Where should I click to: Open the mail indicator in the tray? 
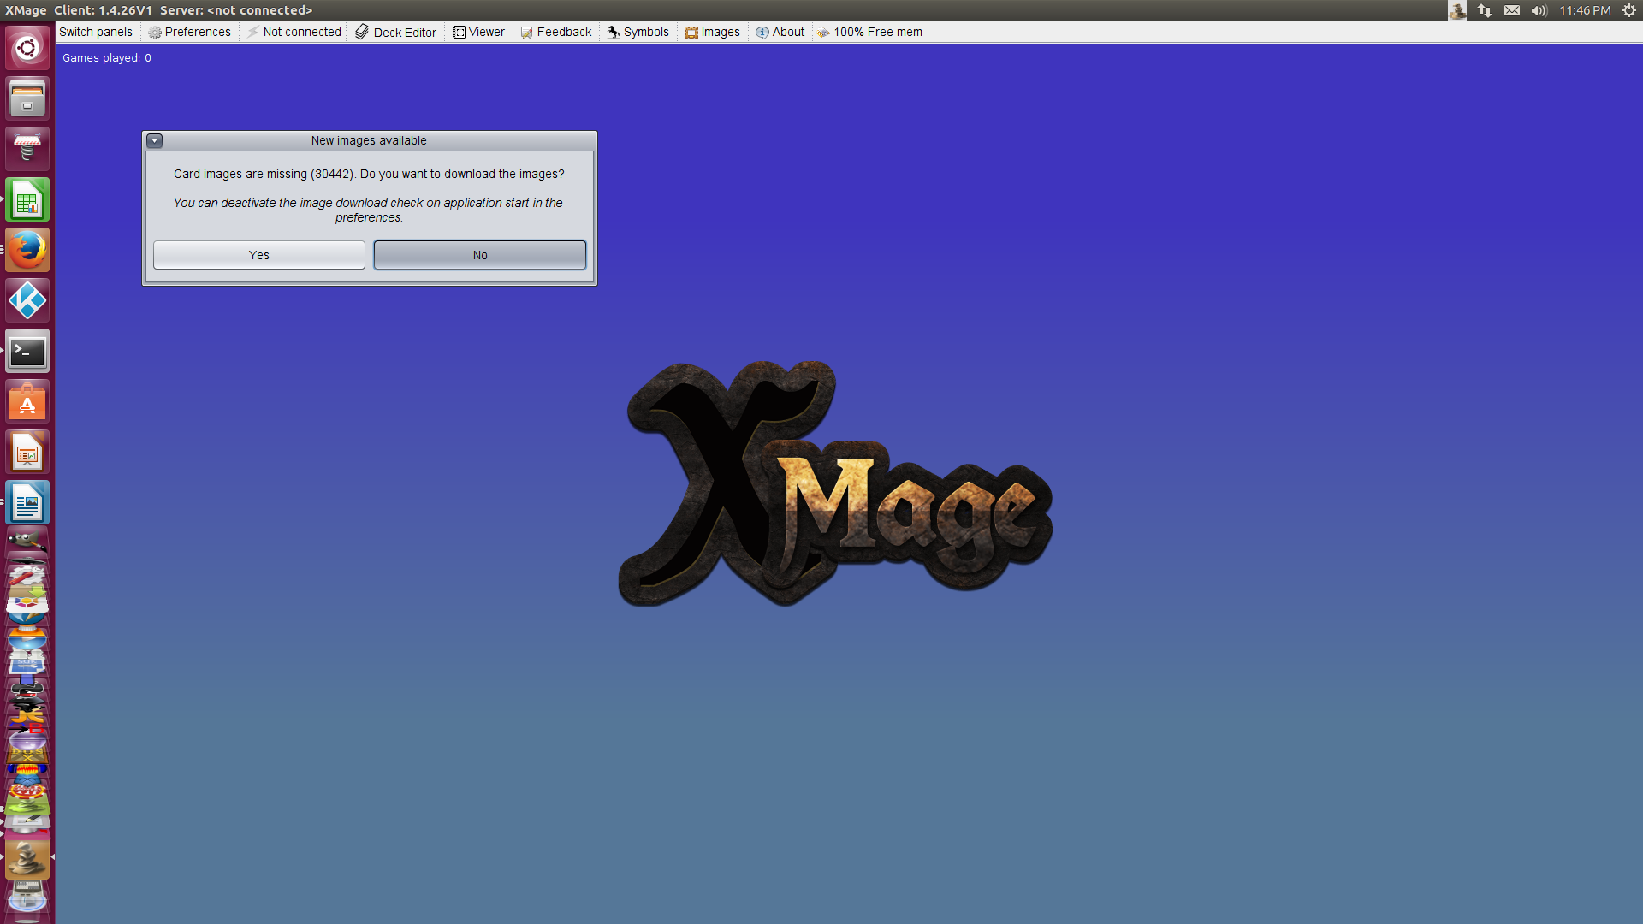(x=1512, y=10)
